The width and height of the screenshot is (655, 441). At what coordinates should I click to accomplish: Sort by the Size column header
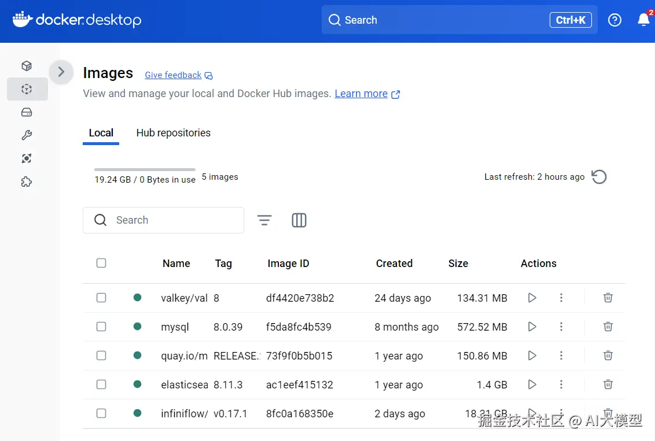pos(458,263)
